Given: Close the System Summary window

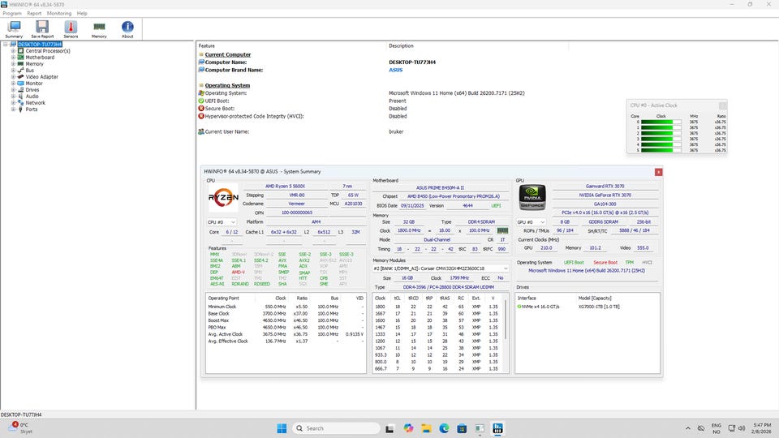Looking at the screenshot, I should coord(658,171).
